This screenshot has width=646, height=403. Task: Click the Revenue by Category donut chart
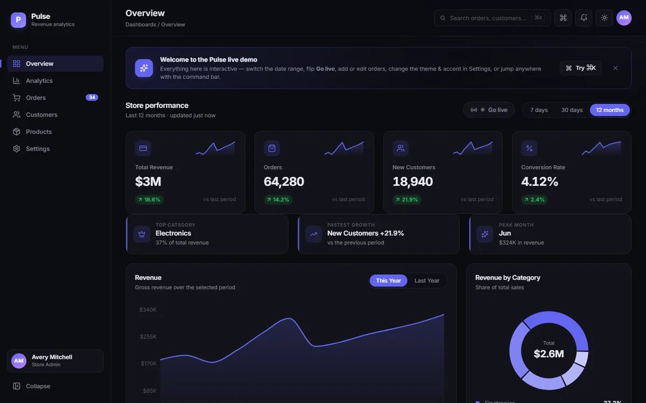(549, 350)
